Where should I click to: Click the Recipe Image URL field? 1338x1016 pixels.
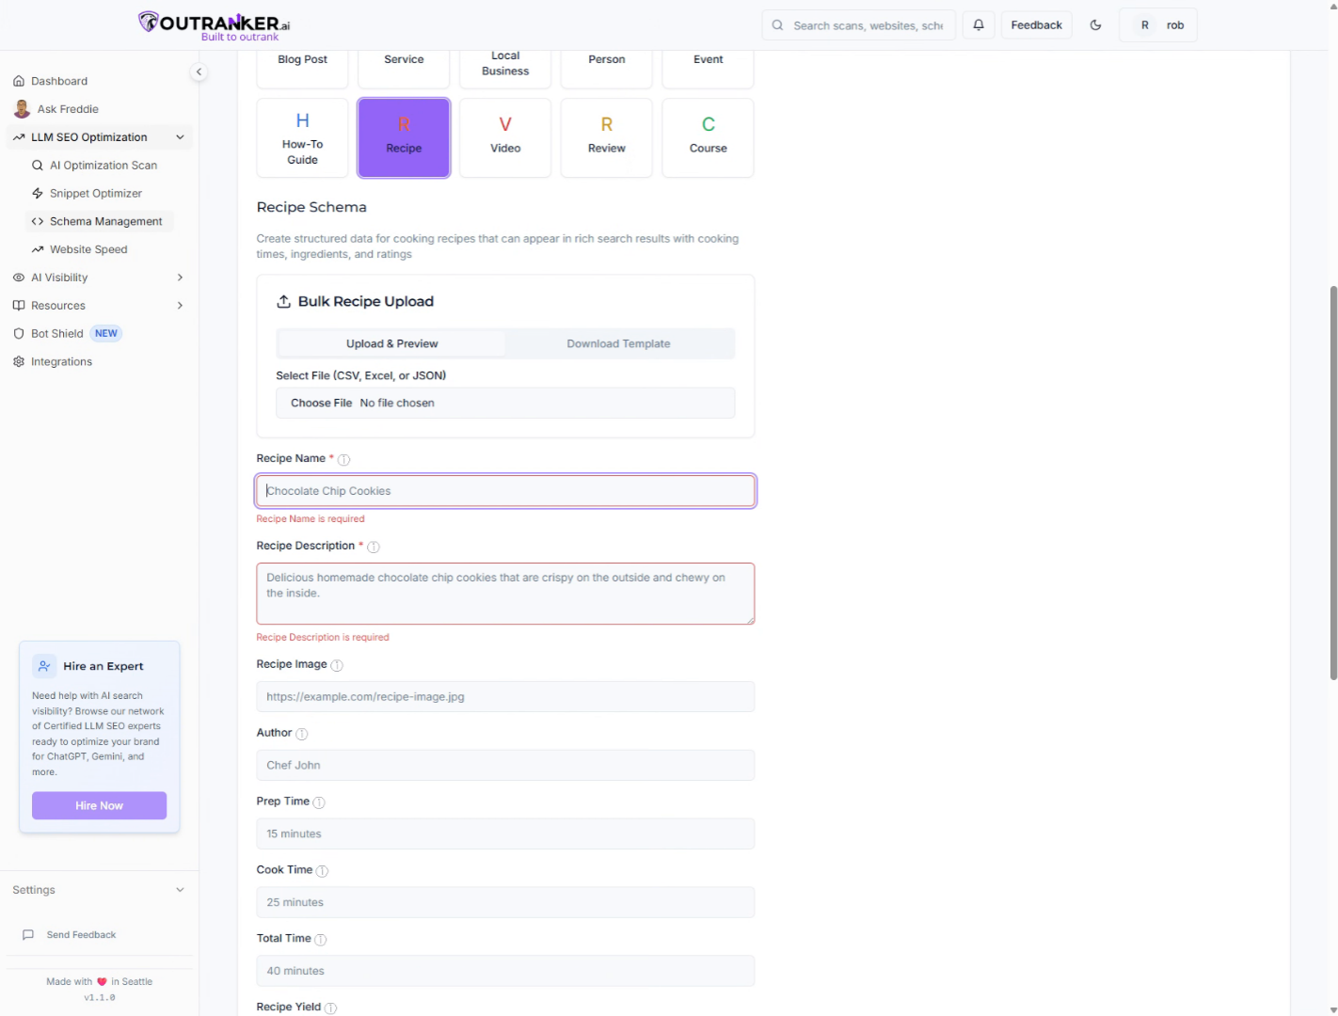[x=505, y=697]
